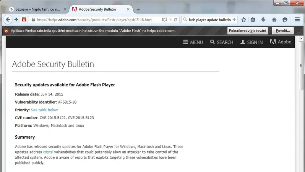Click 'Windows, Macintosh and Linux' platform text

click(59, 126)
